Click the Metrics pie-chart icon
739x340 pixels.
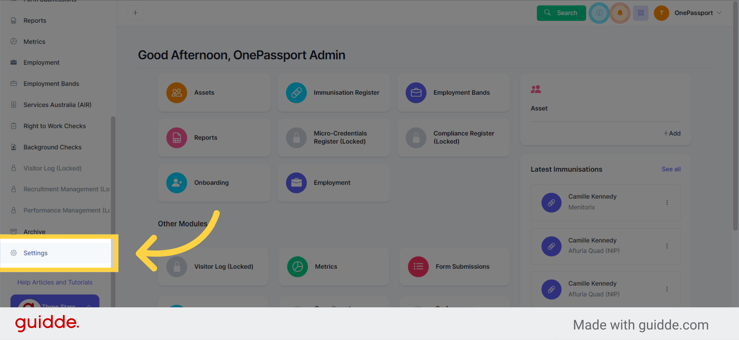[x=297, y=266]
